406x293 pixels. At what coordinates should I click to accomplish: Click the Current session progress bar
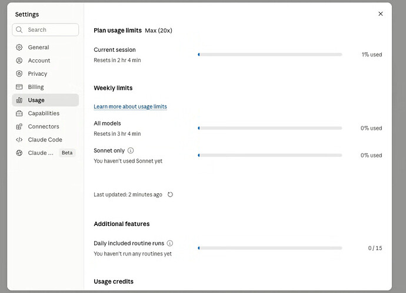[270, 55]
